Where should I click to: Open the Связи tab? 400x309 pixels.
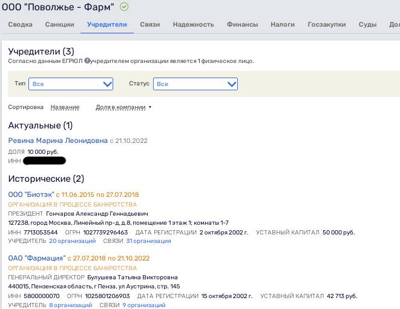coord(150,24)
